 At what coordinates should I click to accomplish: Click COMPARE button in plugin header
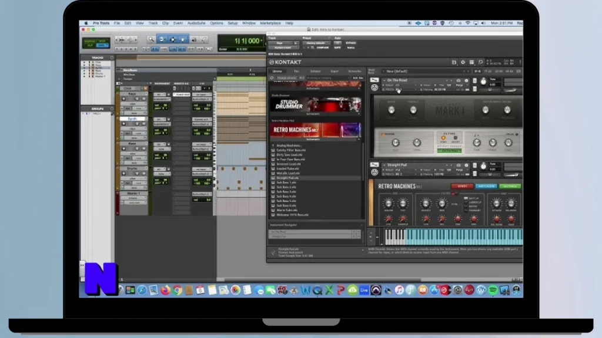pos(323,48)
